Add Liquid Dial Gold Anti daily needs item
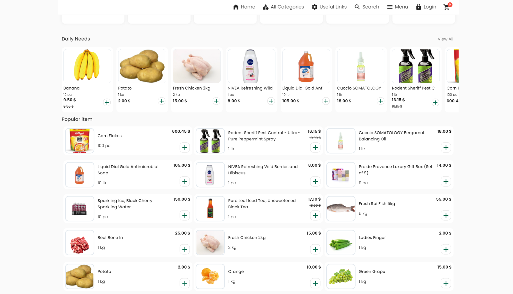This screenshot has width=513, height=294. pyautogui.click(x=326, y=101)
